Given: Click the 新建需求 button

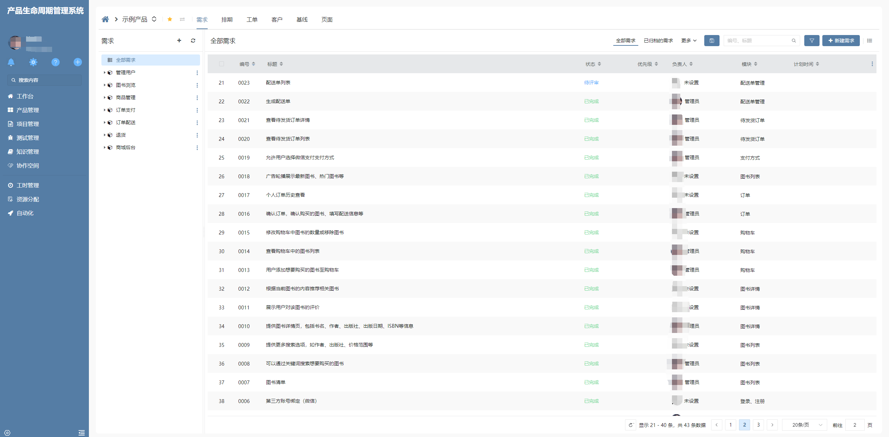Looking at the screenshot, I should (x=841, y=41).
